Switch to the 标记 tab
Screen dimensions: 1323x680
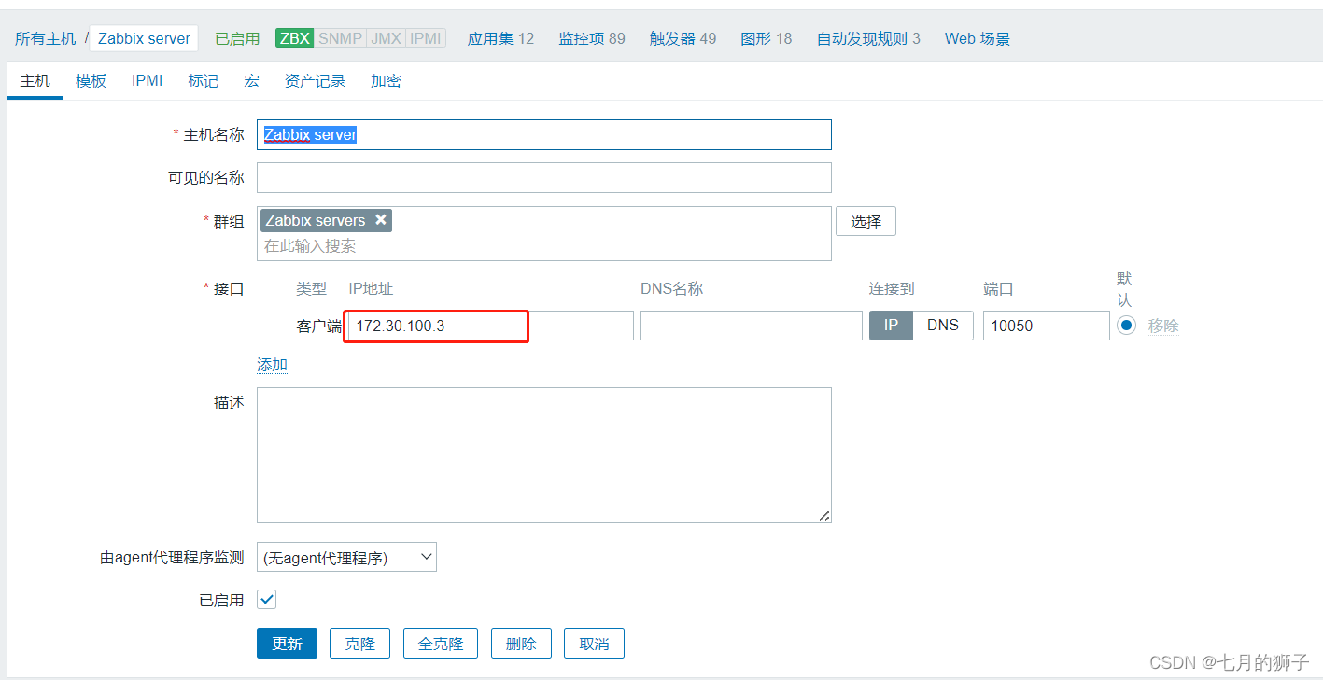coord(203,81)
